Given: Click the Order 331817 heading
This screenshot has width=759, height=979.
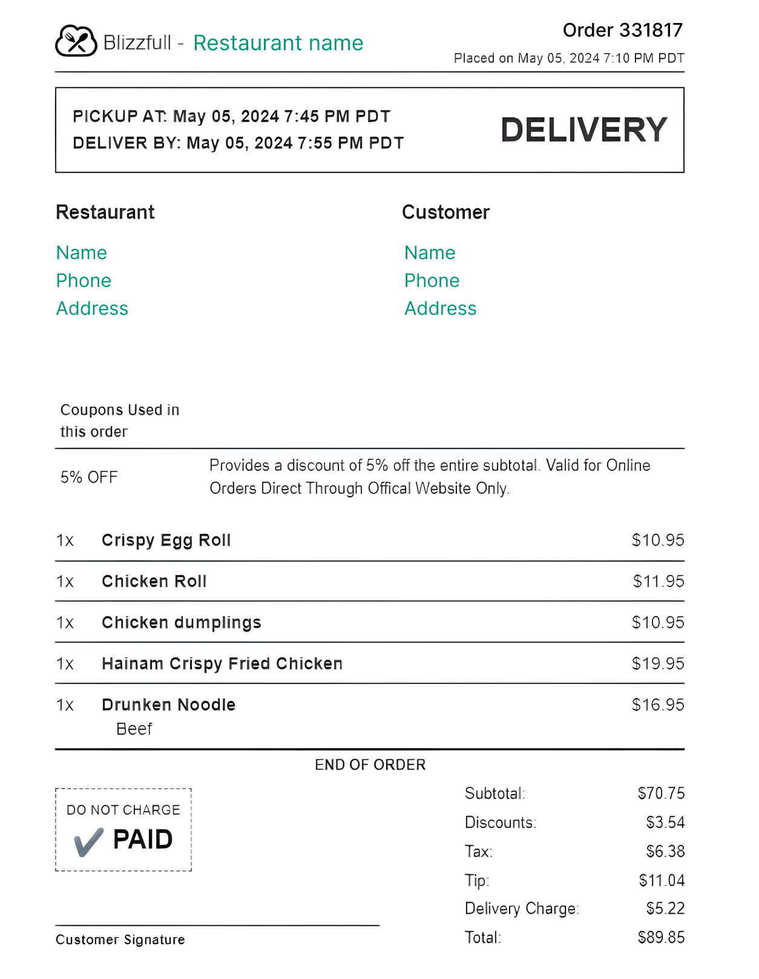Looking at the screenshot, I should click(x=623, y=30).
